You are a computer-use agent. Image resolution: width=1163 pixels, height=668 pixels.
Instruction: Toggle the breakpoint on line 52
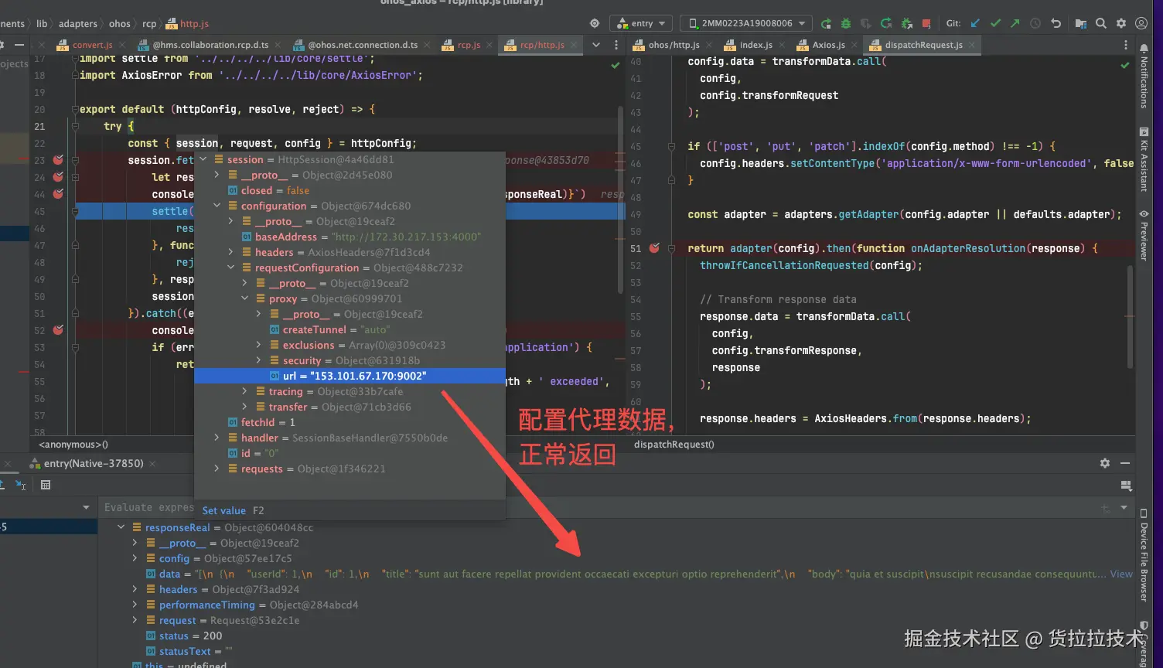point(58,330)
